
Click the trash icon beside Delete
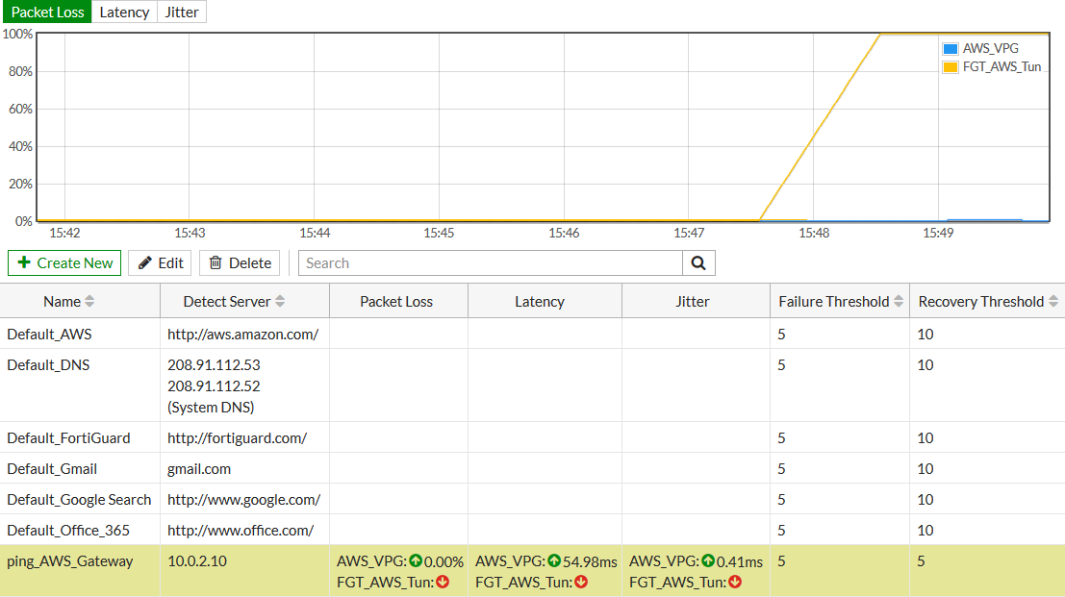tap(216, 262)
